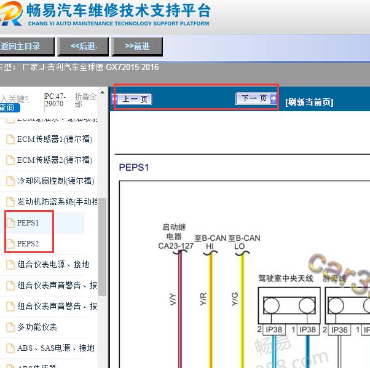Click the document icon beside ECM传感器2
Image resolution: width=370 pixels, height=368 pixels.
pyautogui.click(x=10, y=160)
